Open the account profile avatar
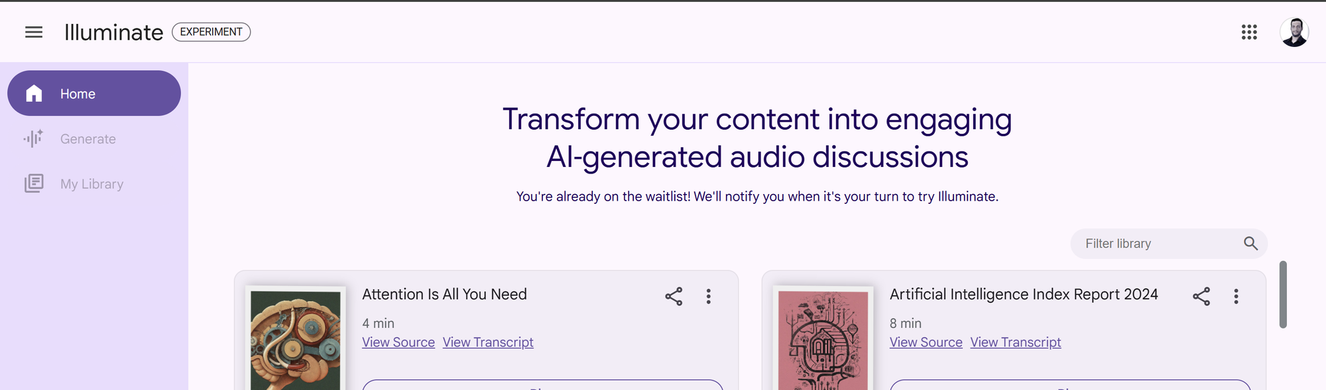This screenshot has height=390, width=1326. click(x=1294, y=32)
